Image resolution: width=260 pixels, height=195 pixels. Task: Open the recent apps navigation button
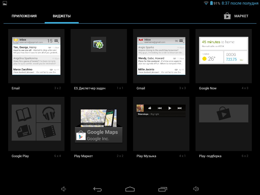tap(162, 189)
